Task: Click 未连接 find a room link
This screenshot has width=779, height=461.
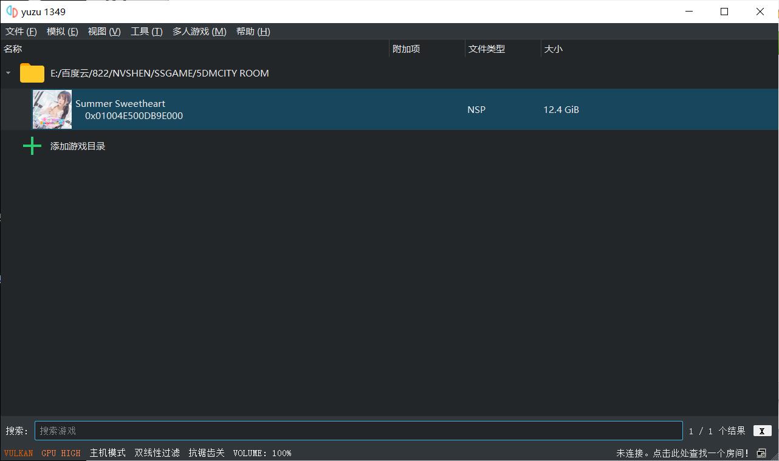Action: [682, 453]
